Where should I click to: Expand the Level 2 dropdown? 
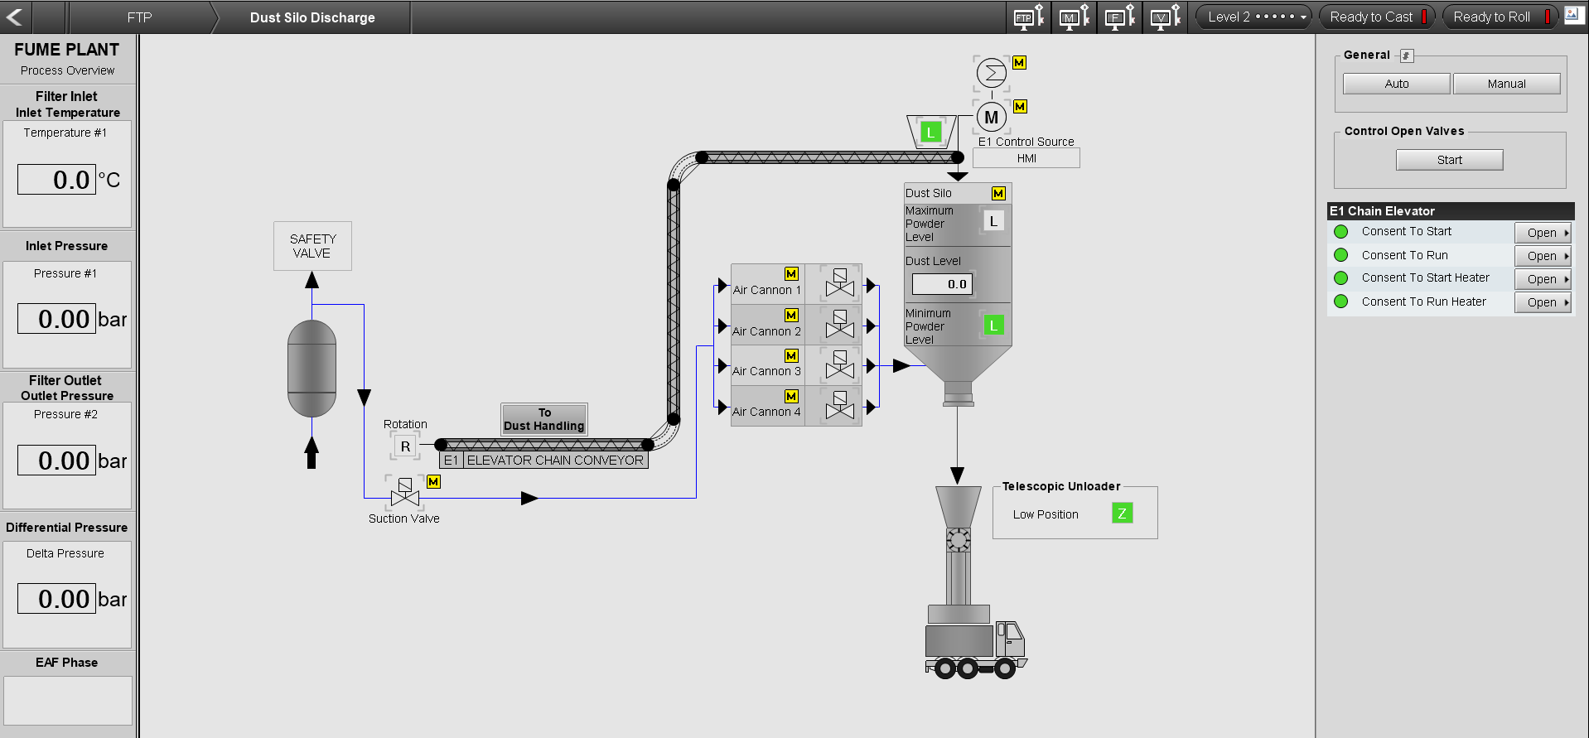click(x=1253, y=17)
